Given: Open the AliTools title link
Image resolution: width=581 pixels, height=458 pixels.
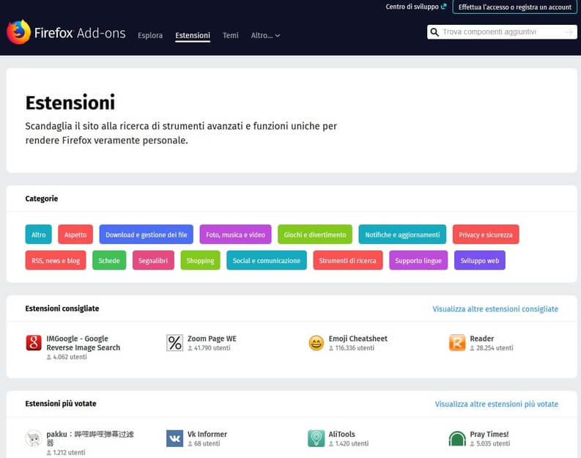Looking at the screenshot, I should click(x=341, y=435).
